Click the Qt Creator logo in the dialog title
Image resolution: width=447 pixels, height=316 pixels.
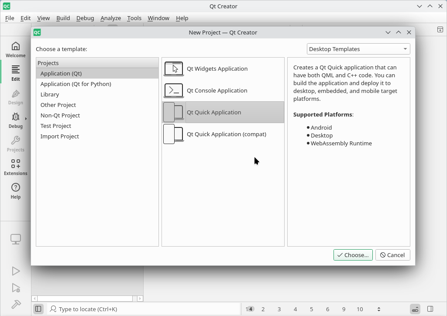point(37,32)
